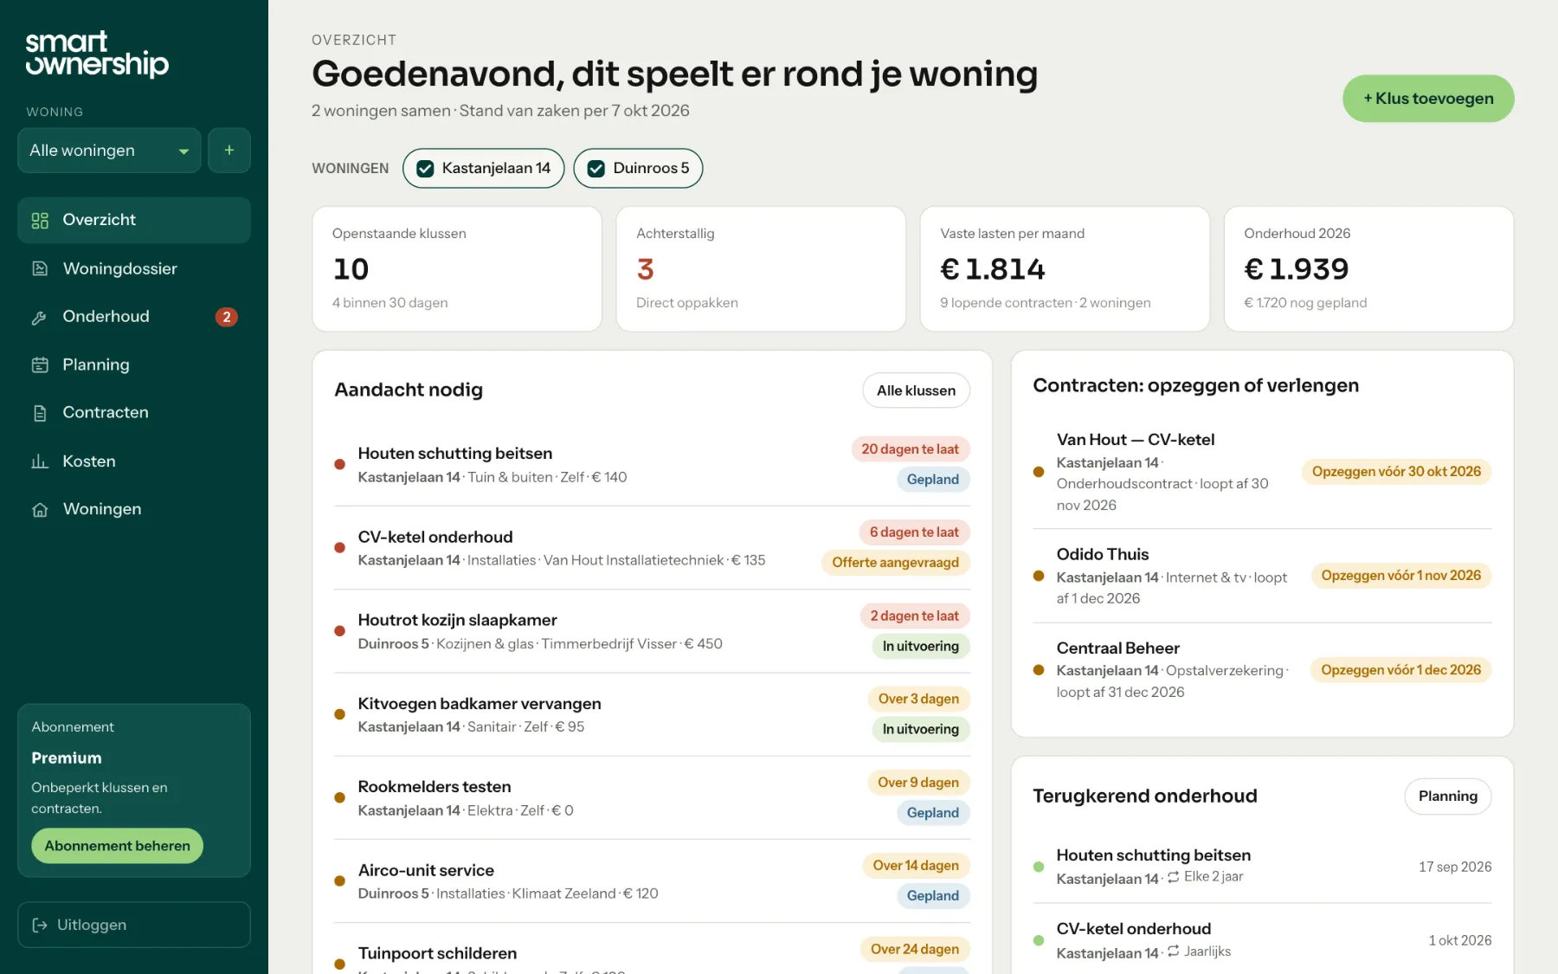Viewport: 1558px width, 974px height.
Task: Click Opzeggen vóór 30 okt 2026 badge
Action: click(1396, 472)
